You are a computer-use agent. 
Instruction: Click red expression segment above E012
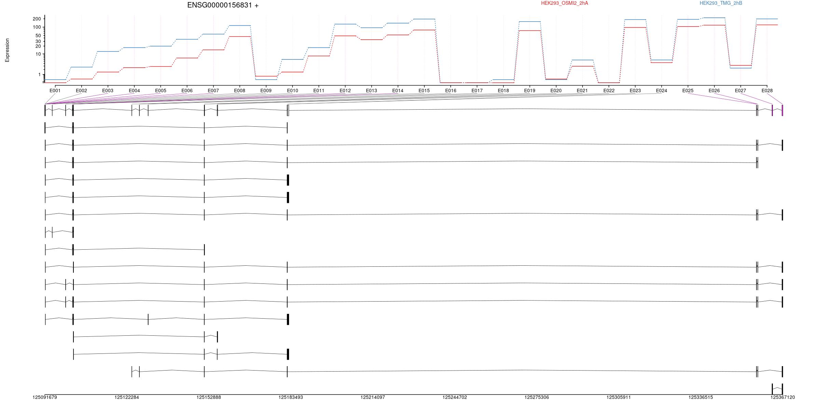345,36
